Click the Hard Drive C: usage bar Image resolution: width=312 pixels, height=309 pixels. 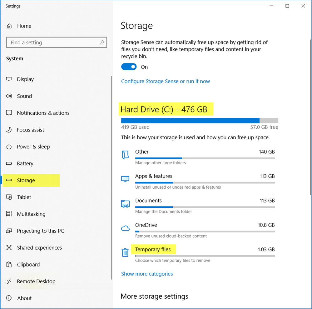200,121
